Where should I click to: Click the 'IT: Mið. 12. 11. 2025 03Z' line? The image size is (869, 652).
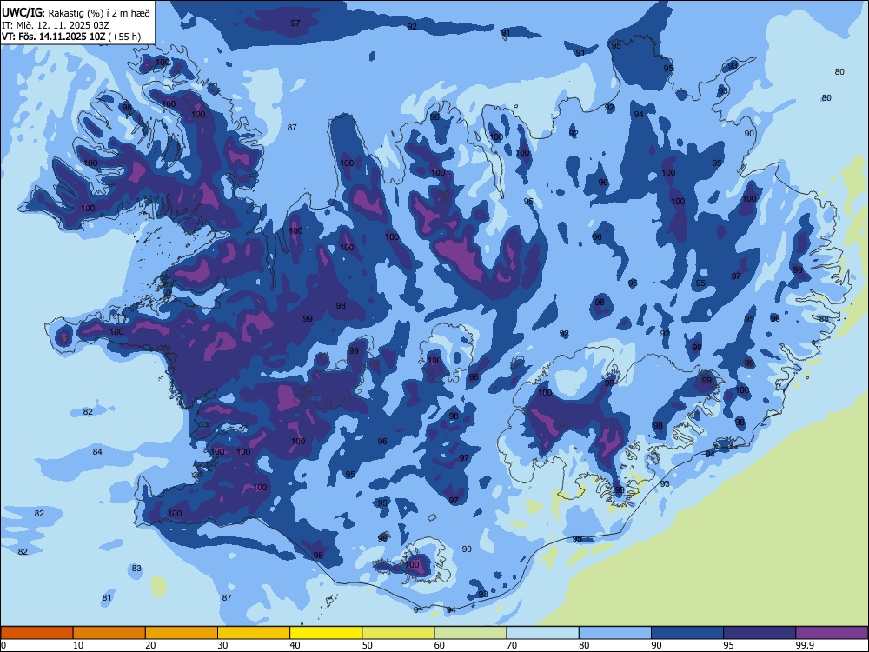(x=56, y=25)
